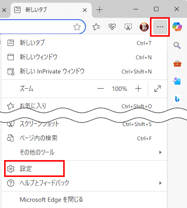The image size is (187, 208).
Task: Maximize the Edge window
Action: pyautogui.click(x=156, y=9)
